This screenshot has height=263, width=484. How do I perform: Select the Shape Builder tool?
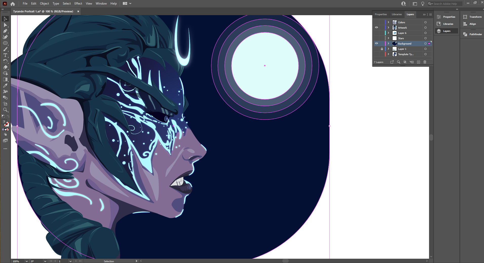click(x=5, y=73)
